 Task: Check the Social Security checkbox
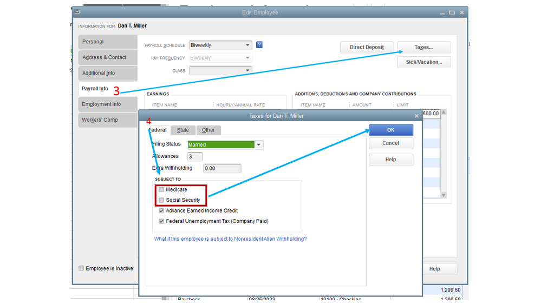click(161, 200)
